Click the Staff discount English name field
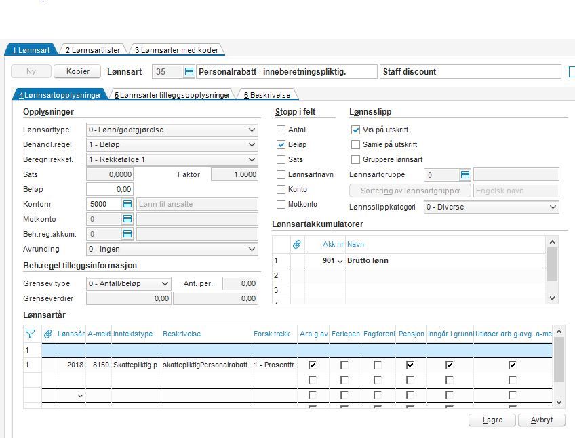The width and height of the screenshot is (575, 438). pos(471,72)
